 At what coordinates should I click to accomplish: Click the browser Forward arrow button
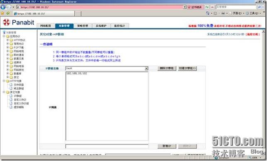[x=9, y=7]
